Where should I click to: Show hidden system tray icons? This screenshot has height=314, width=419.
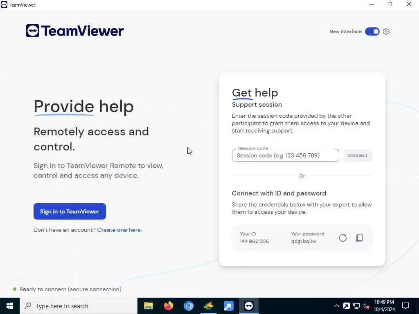337,306
